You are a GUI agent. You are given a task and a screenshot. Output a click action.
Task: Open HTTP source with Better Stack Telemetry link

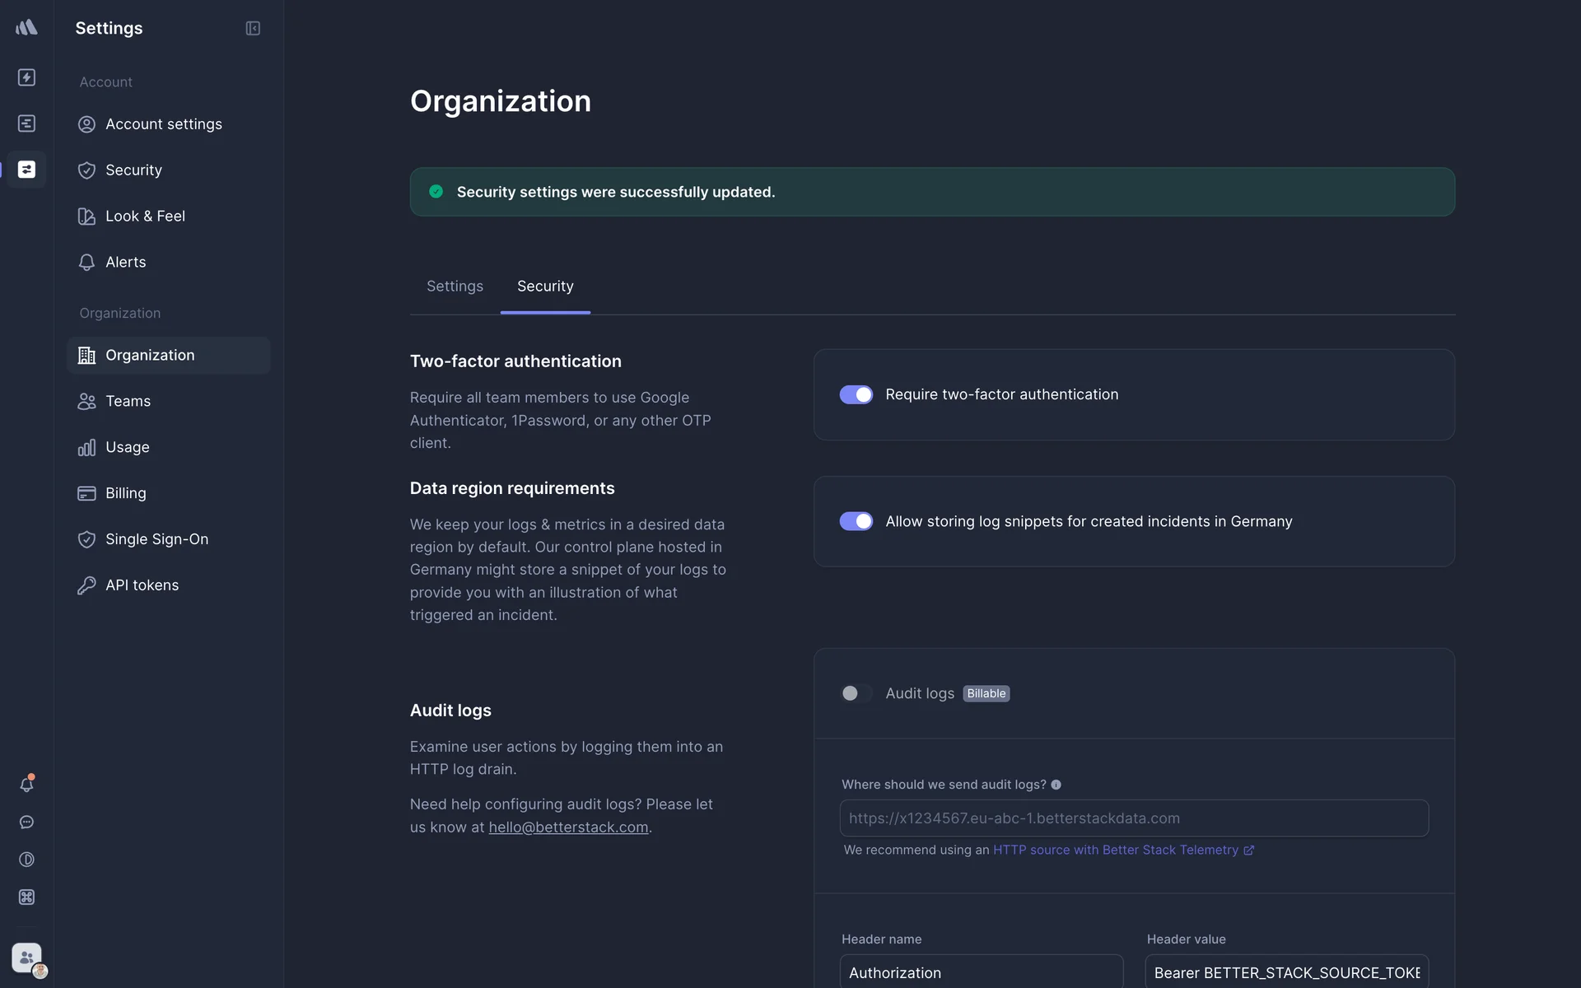tap(1117, 850)
